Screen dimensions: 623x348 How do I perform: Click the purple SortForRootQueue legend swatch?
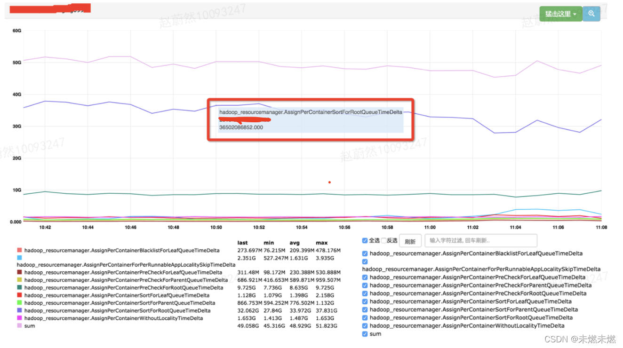(x=19, y=310)
